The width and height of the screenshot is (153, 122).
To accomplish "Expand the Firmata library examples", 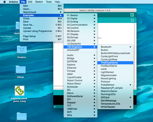I will coord(80,71).
